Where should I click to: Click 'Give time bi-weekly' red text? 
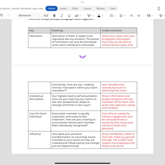(117, 121)
